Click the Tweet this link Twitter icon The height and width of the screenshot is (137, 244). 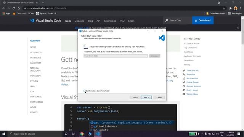point(184,70)
